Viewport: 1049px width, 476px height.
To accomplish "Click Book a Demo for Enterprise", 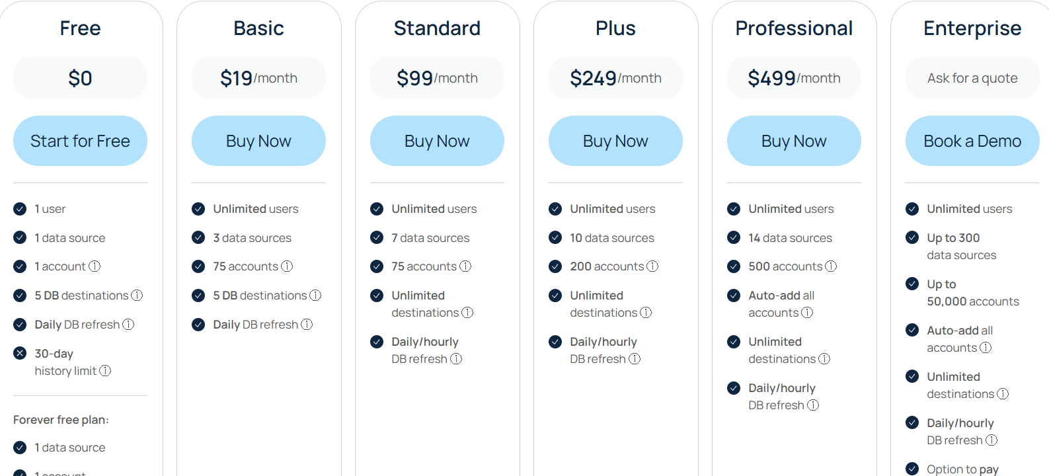I will click(x=972, y=141).
